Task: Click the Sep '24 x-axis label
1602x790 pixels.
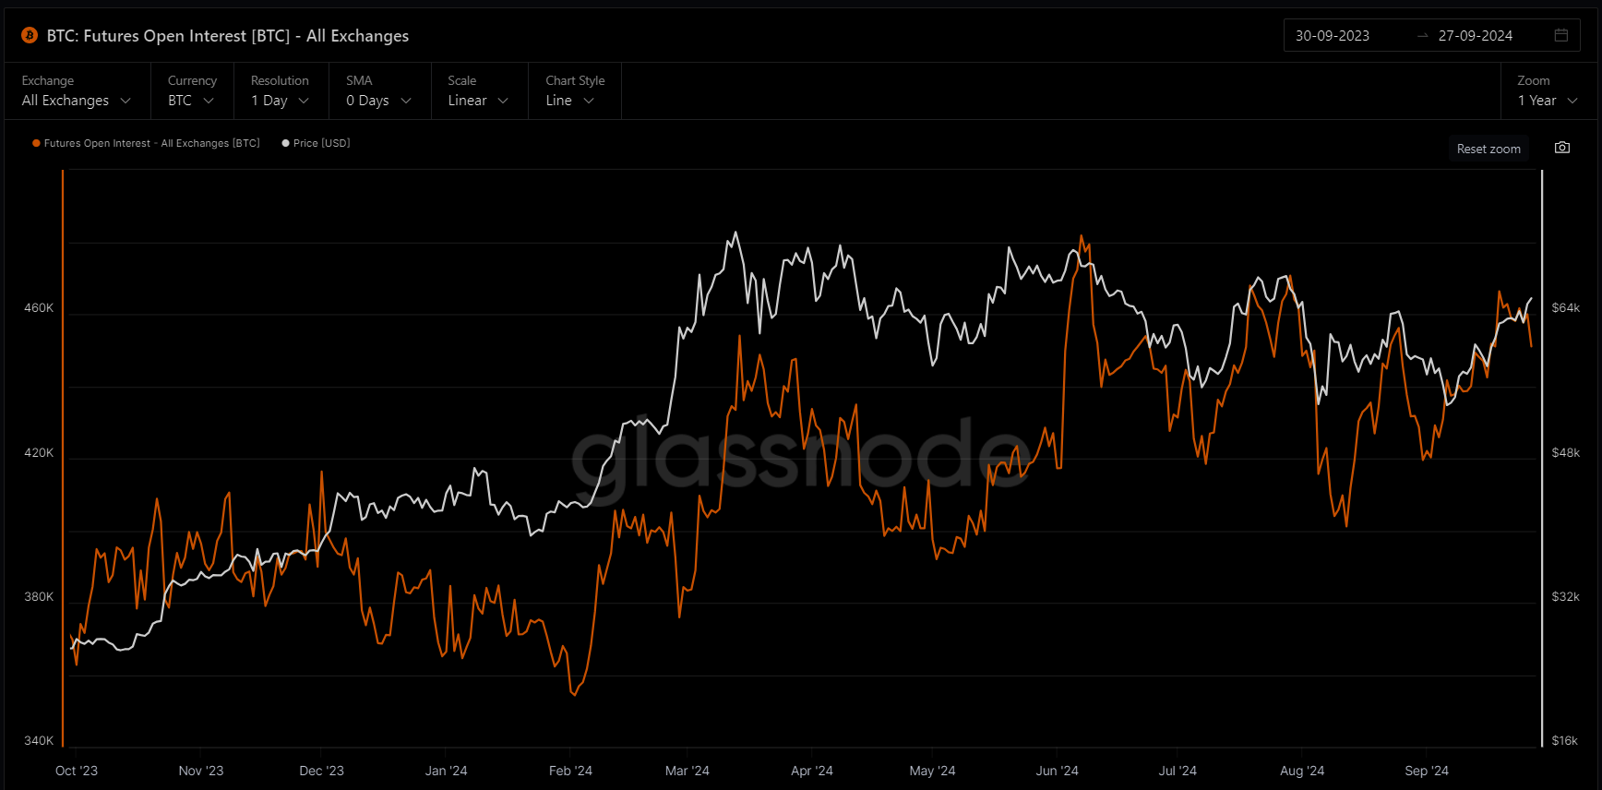Action: click(x=1427, y=771)
